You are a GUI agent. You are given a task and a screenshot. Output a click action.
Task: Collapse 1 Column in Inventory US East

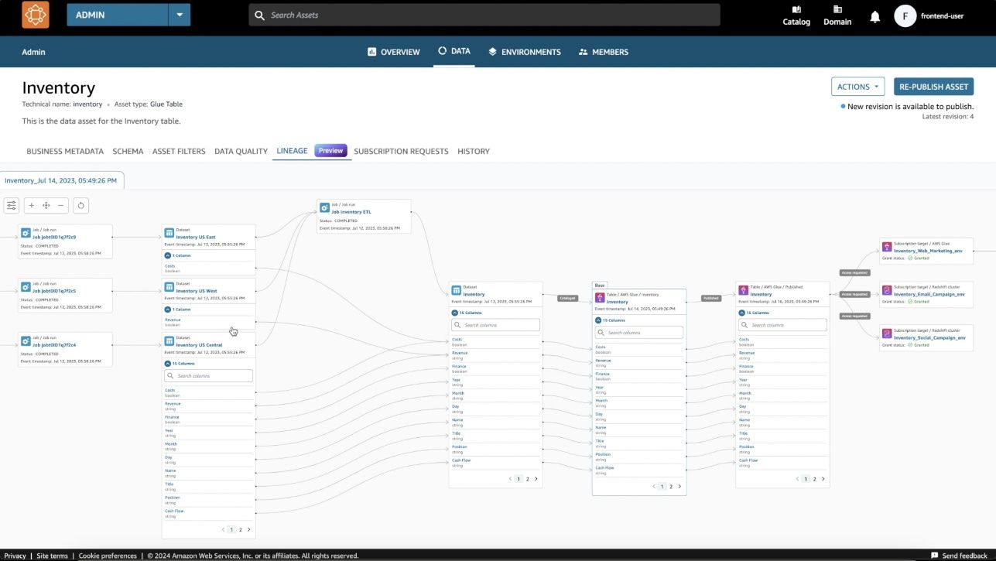pos(168,255)
